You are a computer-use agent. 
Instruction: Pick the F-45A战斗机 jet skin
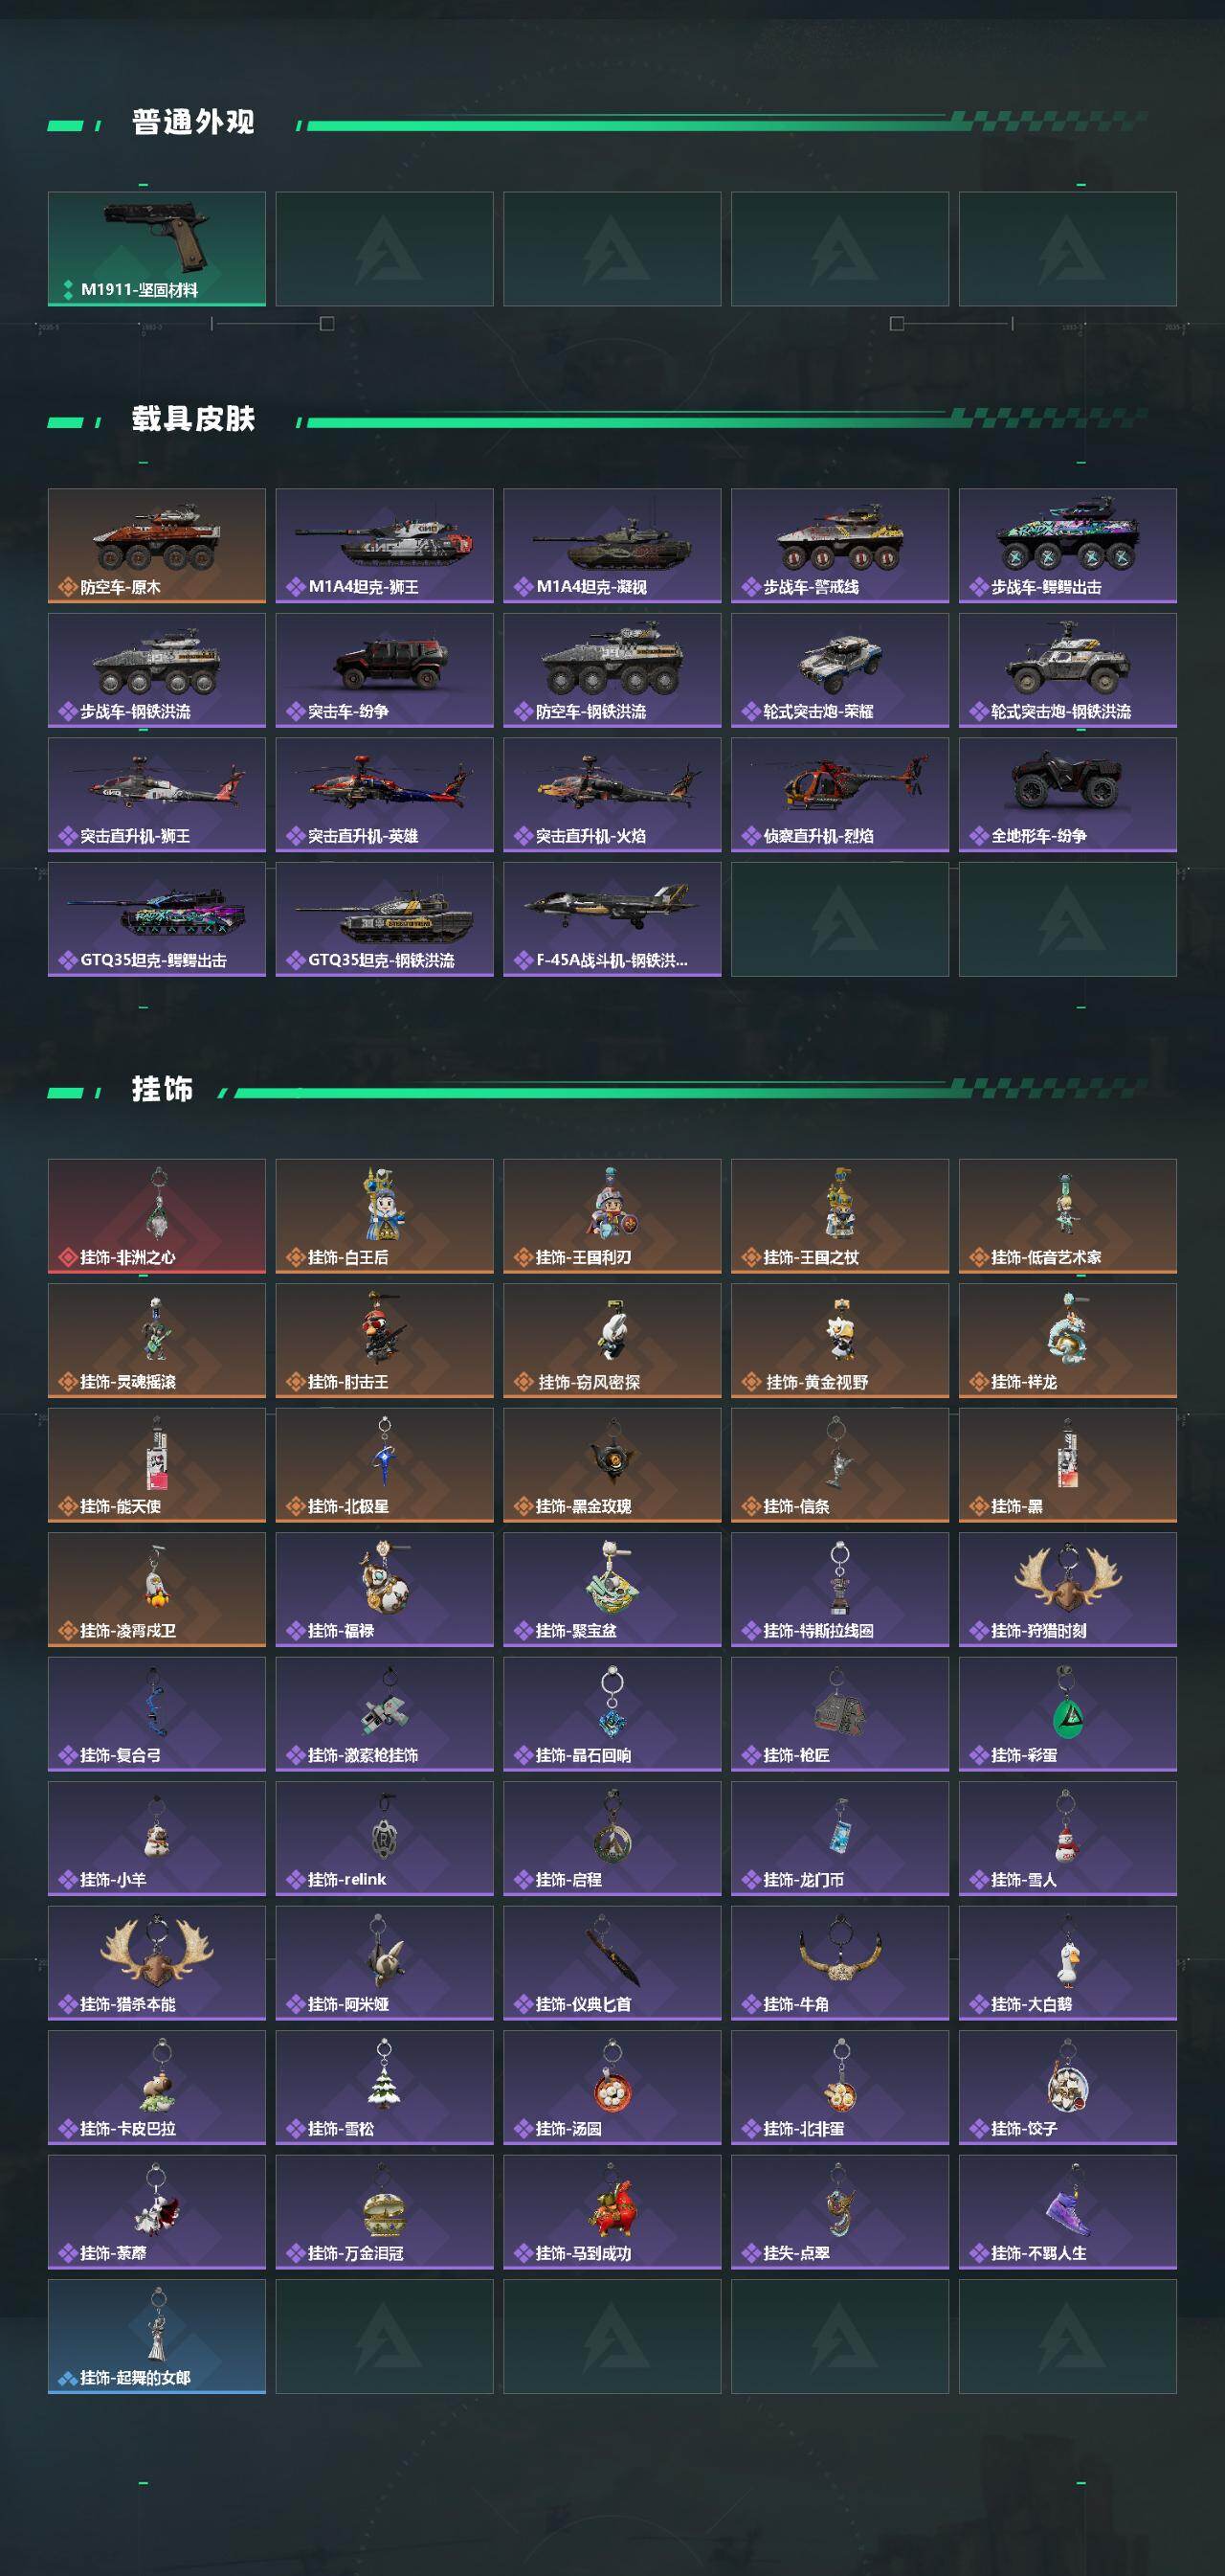612,919
